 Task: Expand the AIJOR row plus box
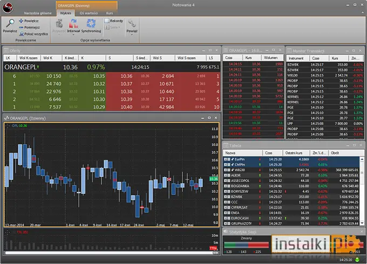[x=226, y=175]
